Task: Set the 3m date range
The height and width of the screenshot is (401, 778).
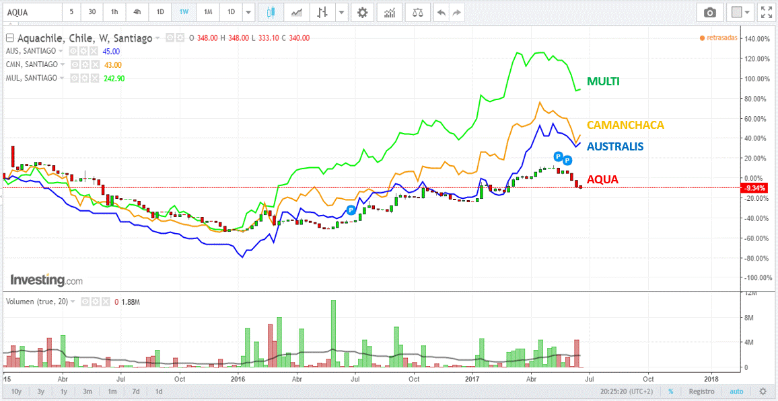Action: [x=87, y=391]
